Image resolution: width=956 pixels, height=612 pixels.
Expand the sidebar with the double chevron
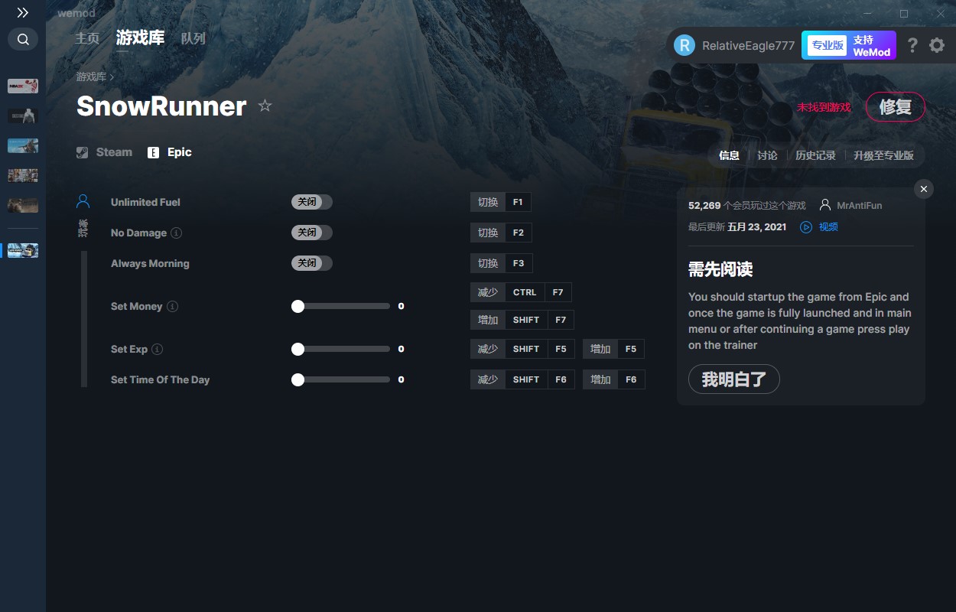click(23, 13)
